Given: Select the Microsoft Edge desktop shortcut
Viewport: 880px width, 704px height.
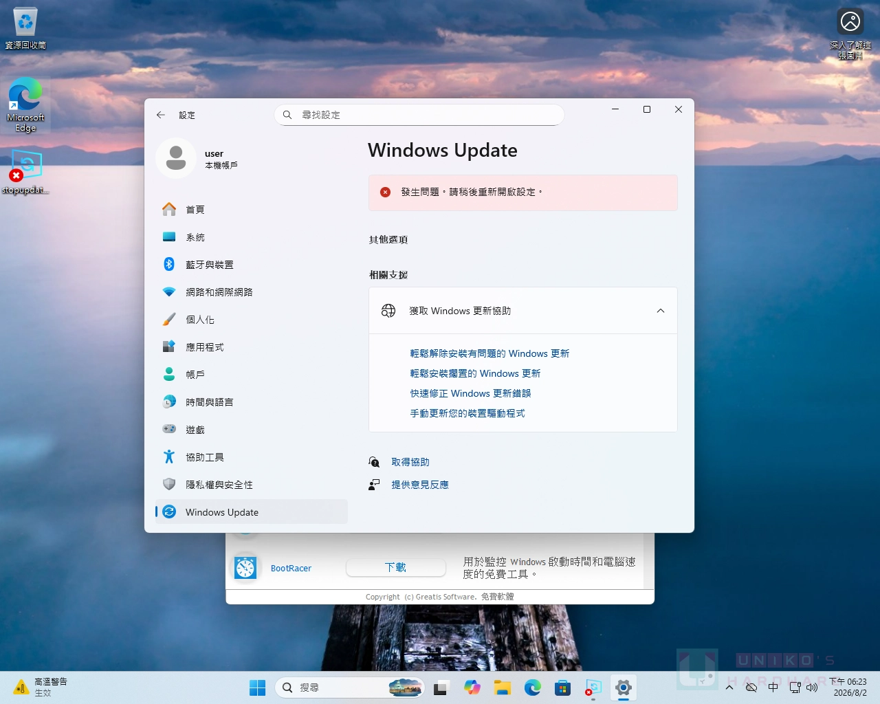Looking at the screenshot, I should click(25, 104).
